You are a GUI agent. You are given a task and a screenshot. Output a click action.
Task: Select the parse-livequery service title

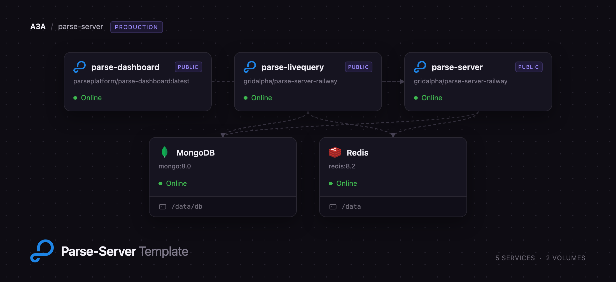[293, 67]
